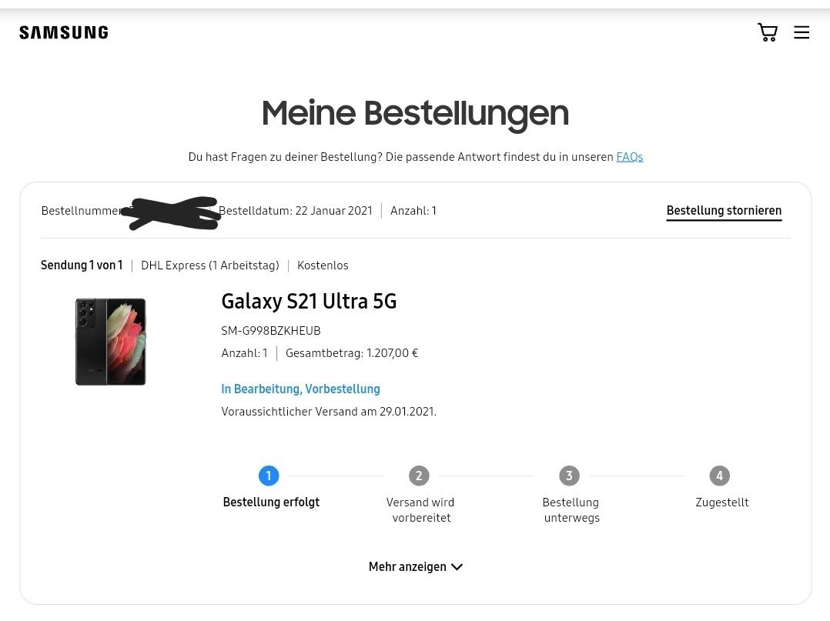
Task: Click the Bestellung erfolgt step label
Action: click(x=271, y=502)
